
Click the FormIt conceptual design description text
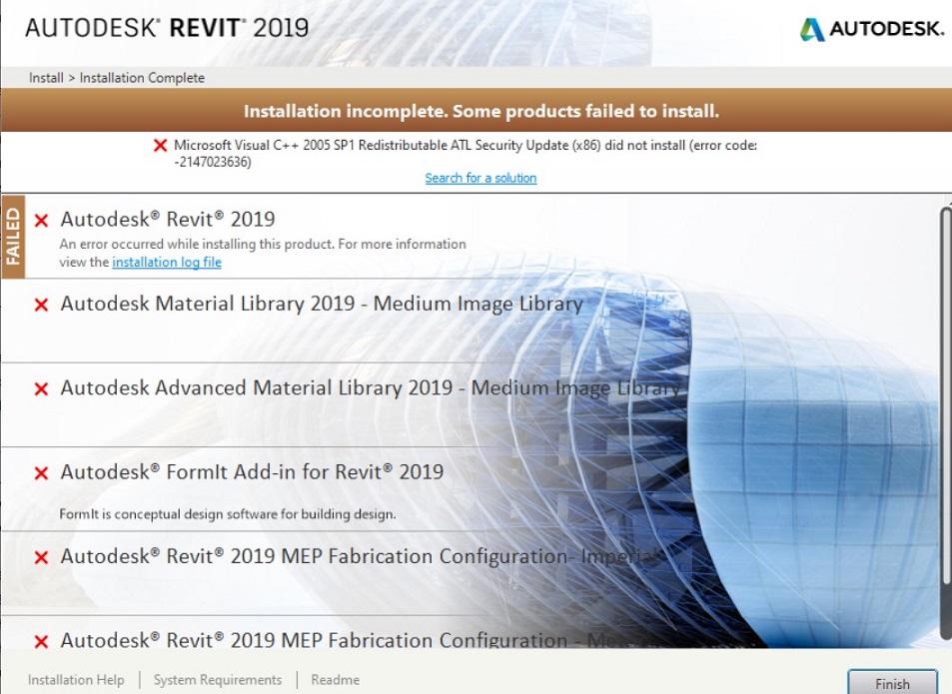pyautogui.click(x=227, y=514)
